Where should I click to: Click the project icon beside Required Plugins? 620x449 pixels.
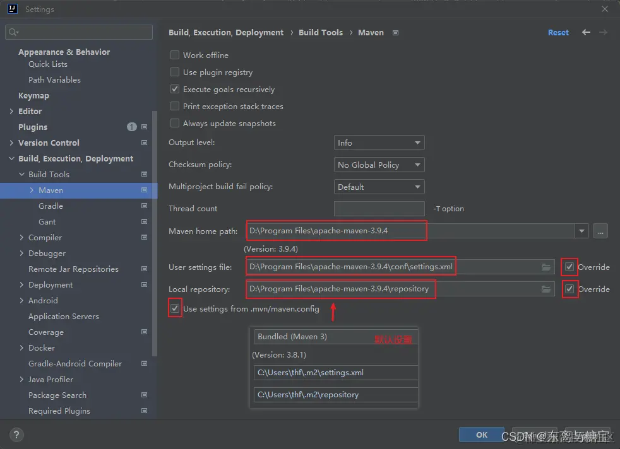tap(145, 411)
